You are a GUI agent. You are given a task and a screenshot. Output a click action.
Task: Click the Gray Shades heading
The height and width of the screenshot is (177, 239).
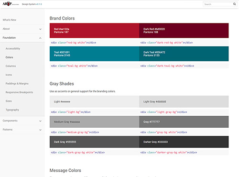(x=62, y=84)
